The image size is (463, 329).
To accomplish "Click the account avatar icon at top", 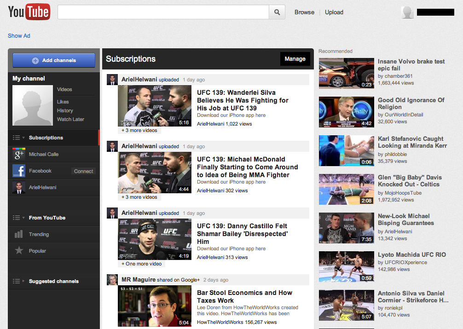I will coord(407,12).
